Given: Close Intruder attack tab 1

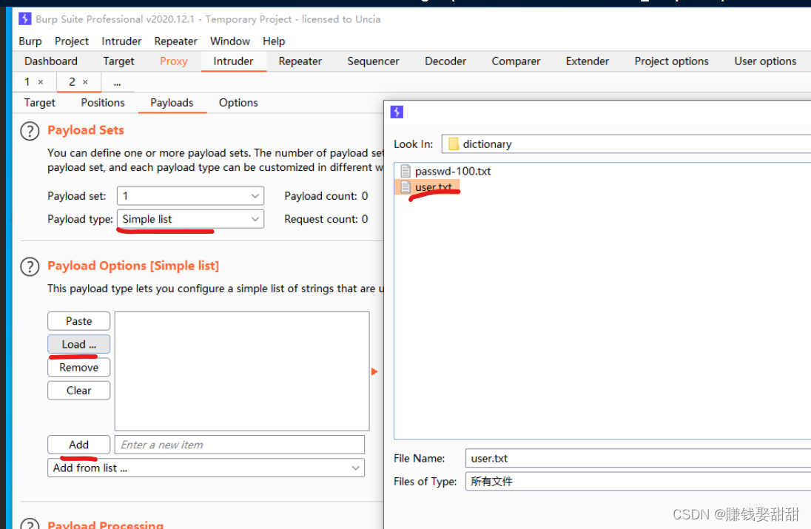Looking at the screenshot, I should [x=41, y=82].
